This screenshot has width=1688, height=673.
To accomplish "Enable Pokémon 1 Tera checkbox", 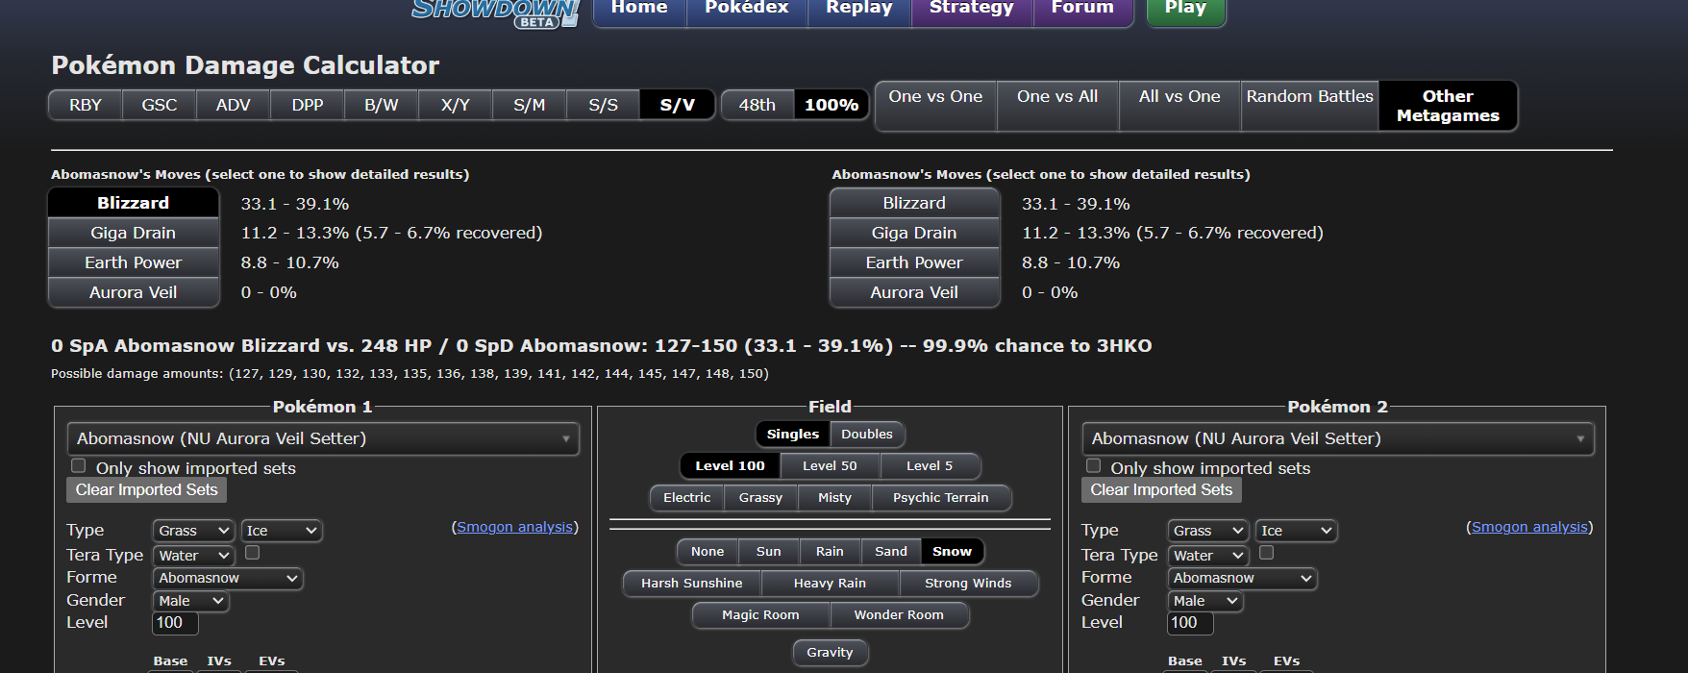I will click(253, 553).
